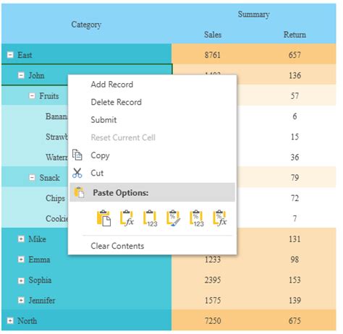Collapse the East region row
Screen dimensions: 343x334
[10, 55]
